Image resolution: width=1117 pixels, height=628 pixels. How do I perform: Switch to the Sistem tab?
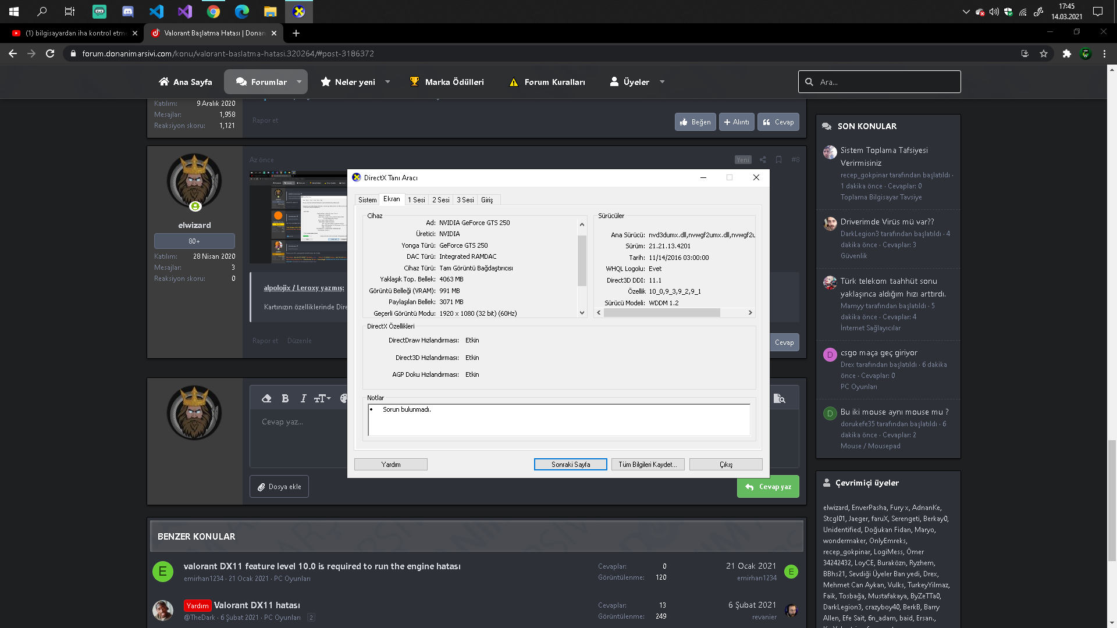click(x=367, y=199)
